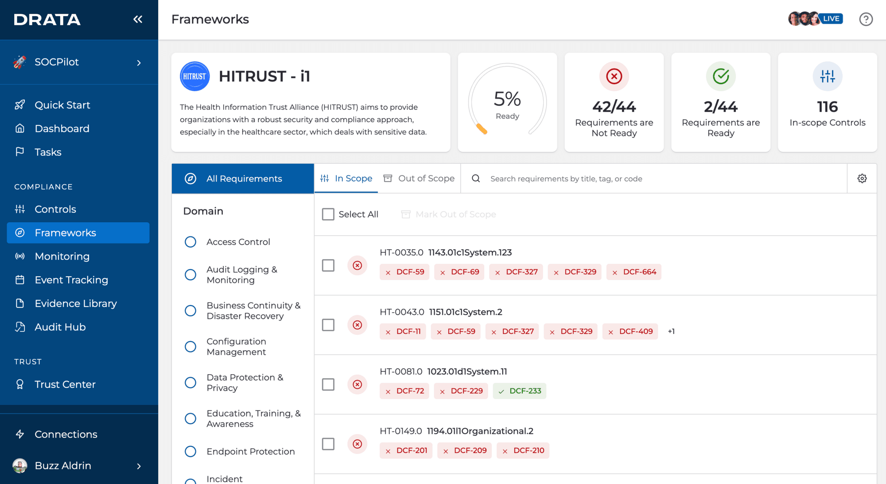Expand the SOCPilot menu chevron

pyautogui.click(x=139, y=63)
